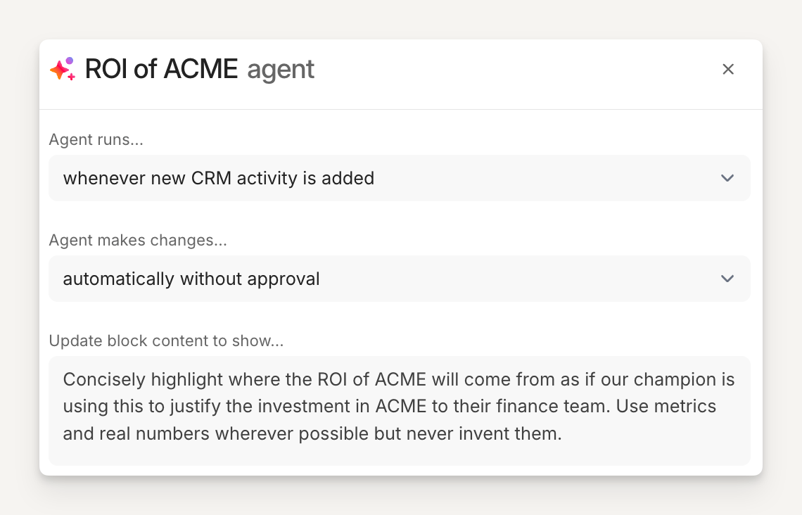The image size is (802, 515).
Task: Click the chevron beside 'whenever new CRM activity is added'
Action: tap(727, 178)
